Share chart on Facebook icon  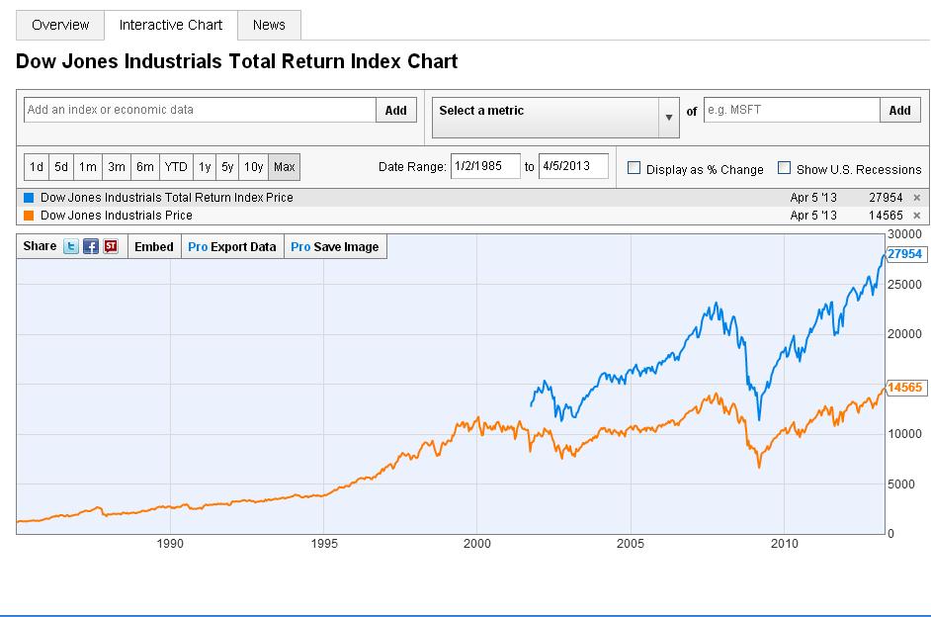pos(91,246)
